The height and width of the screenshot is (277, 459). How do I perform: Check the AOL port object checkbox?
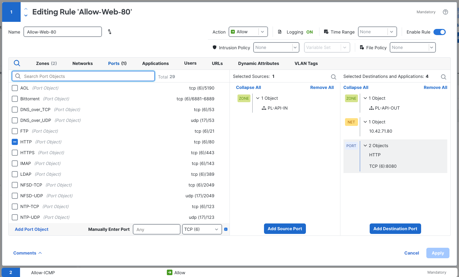coord(15,88)
